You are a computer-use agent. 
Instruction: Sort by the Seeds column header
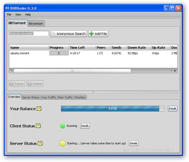point(119,48)
